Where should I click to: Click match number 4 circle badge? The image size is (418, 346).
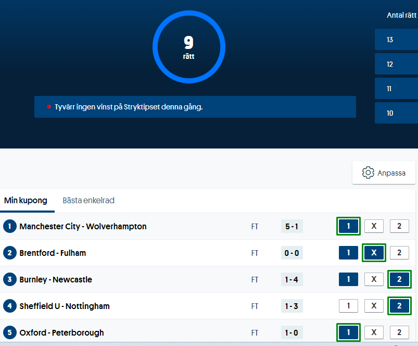[x=9, y=306]
